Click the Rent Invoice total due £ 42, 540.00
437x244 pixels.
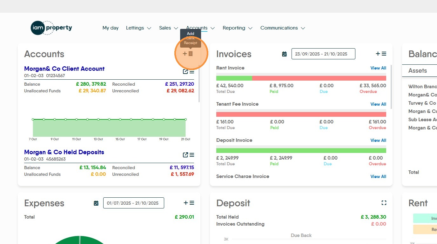coord(230,86)
